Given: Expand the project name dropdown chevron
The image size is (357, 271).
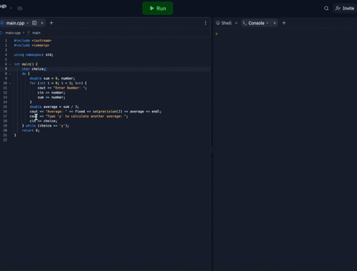Looking at the screenshot, I should [x=11, y=8].
